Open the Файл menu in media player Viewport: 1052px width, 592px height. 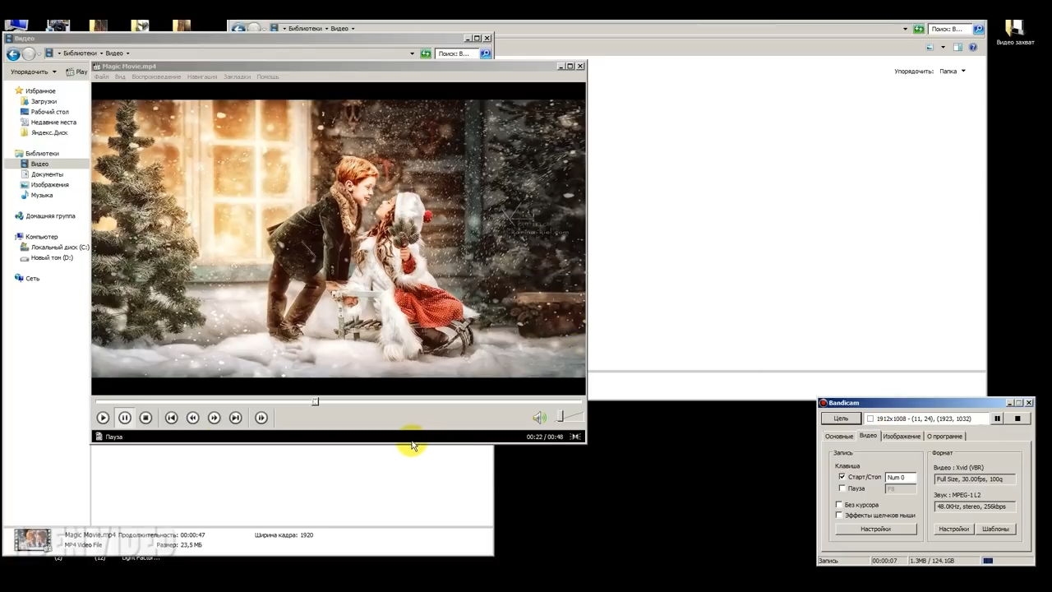[x=101, y=76]
